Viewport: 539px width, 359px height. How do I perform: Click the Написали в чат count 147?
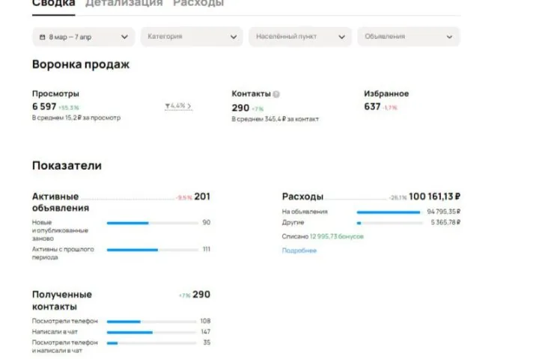(206, 331)
